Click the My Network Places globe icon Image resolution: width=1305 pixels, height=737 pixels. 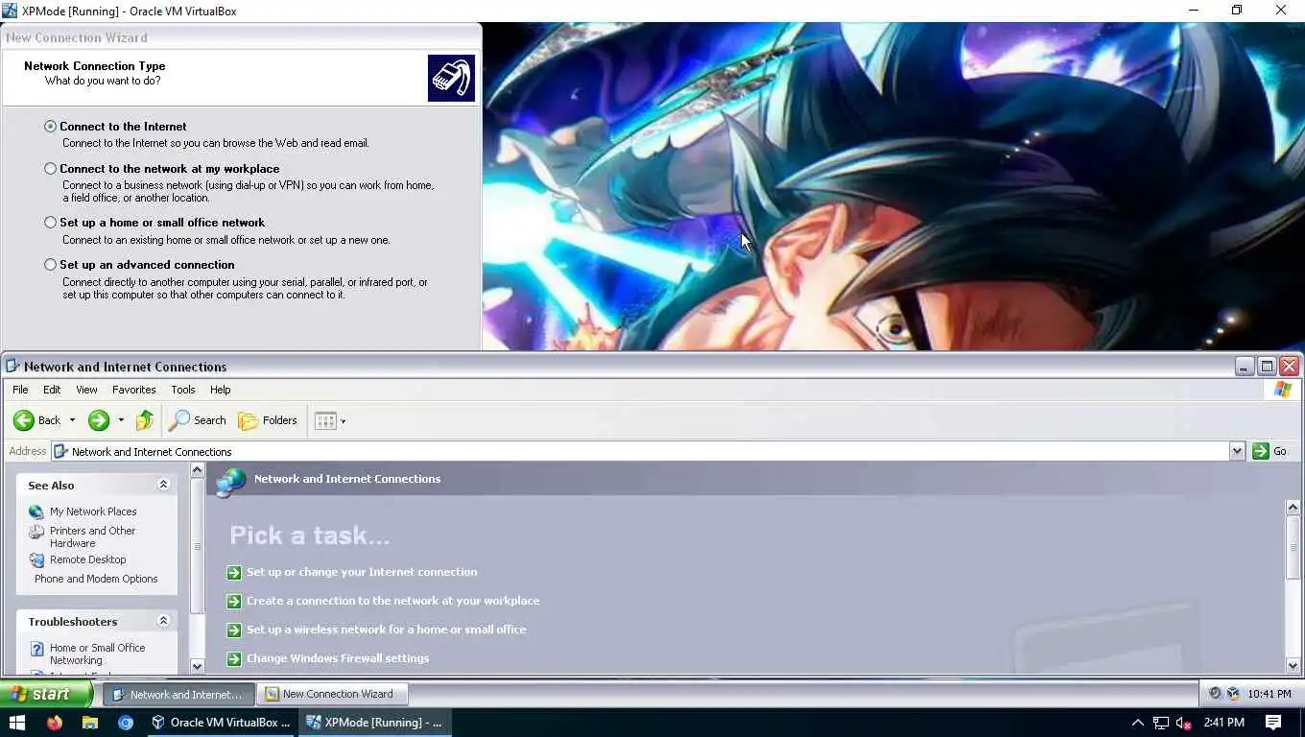(36, 511)
